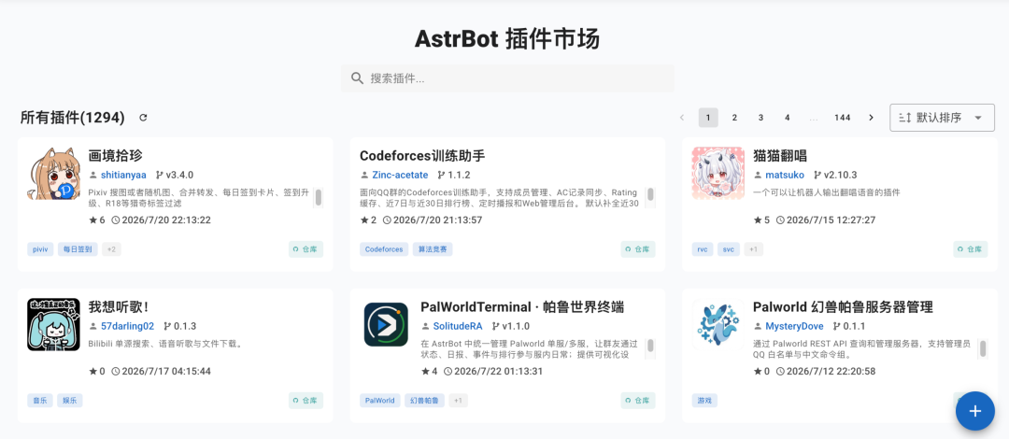Click the PalWorld tag chip
Image resolution: width=1009 pixels, height=439 pixels.
[380, 401]
